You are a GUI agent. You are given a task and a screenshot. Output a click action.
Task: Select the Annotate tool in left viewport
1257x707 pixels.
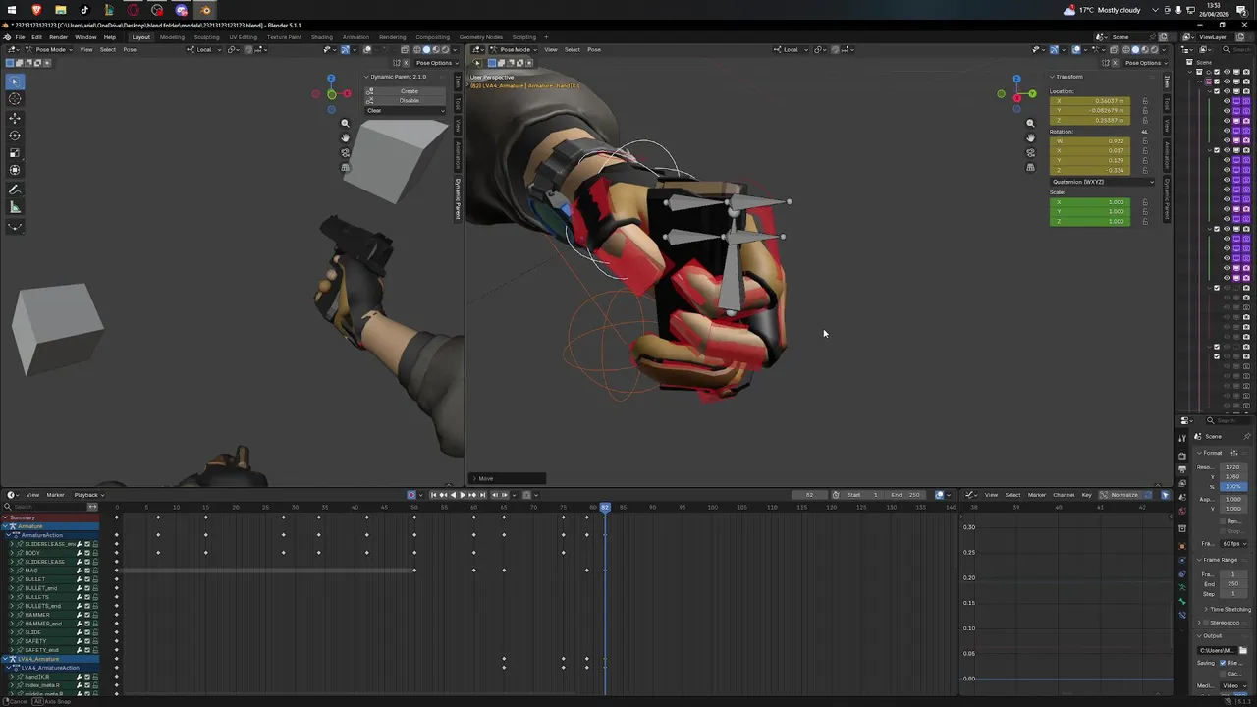(15, 190)
